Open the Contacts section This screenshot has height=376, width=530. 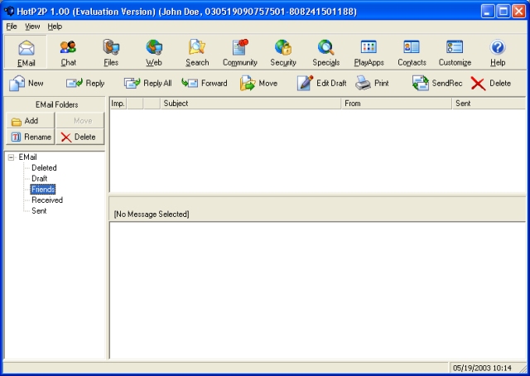pyautogui.click(x=412, y=52)
